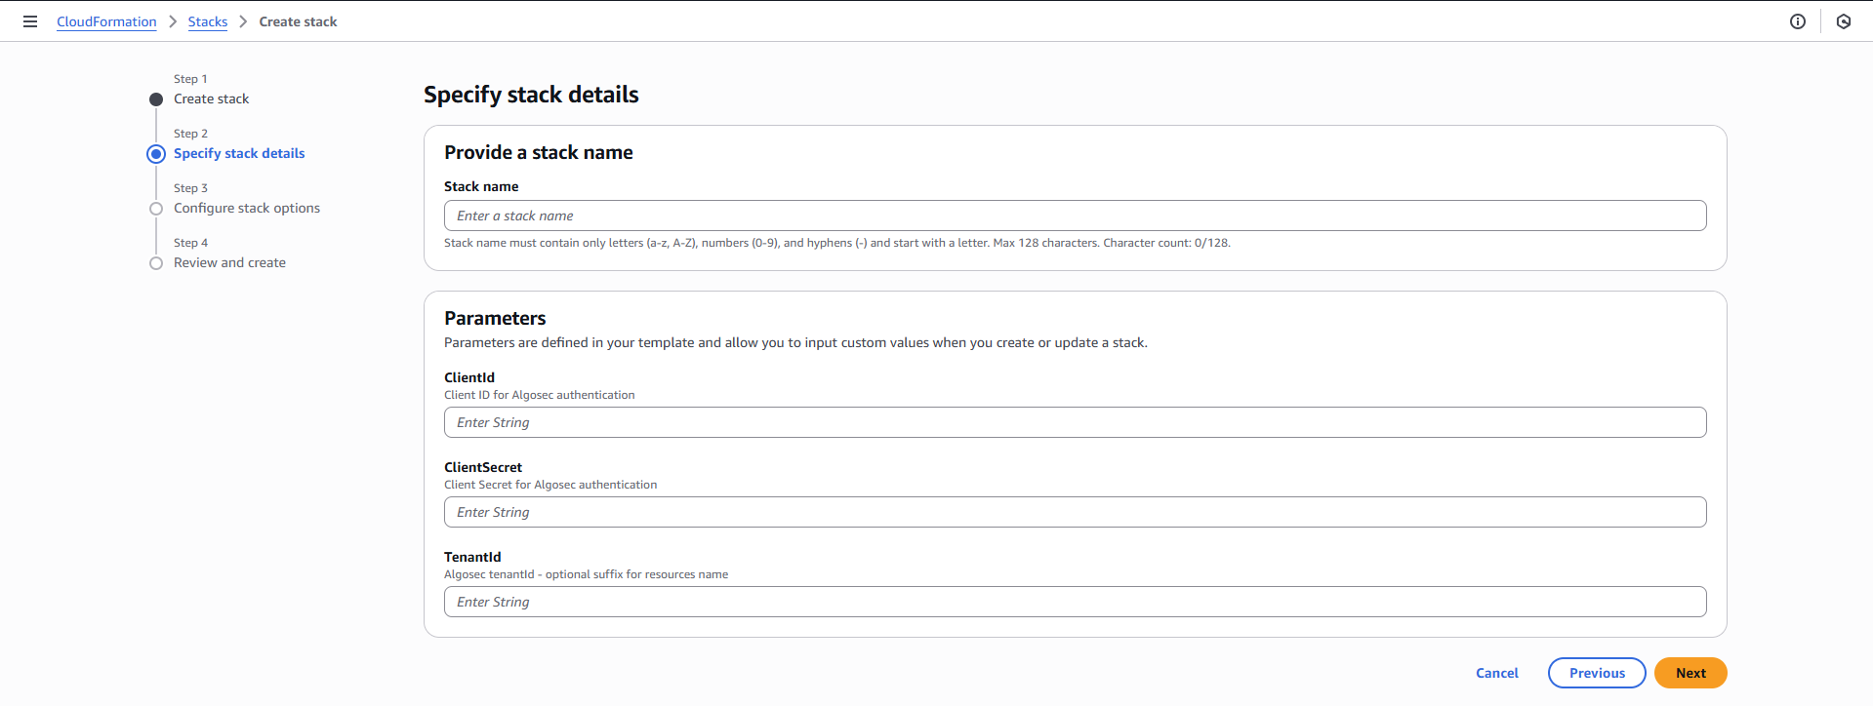Screen dimensions: 1873x706
Task: Focus the ClientId text field
Action: tap(1075, 422)
